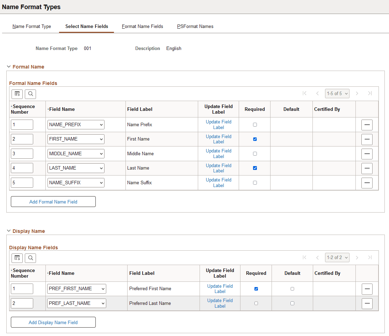Collapse the Formal Name section
389x336 pixels.
pyautogui.click(x=8, y=66)
